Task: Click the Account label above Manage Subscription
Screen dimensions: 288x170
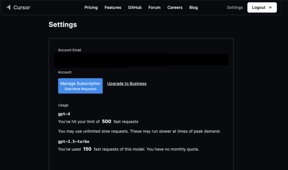Action: (x=65, y=72)
